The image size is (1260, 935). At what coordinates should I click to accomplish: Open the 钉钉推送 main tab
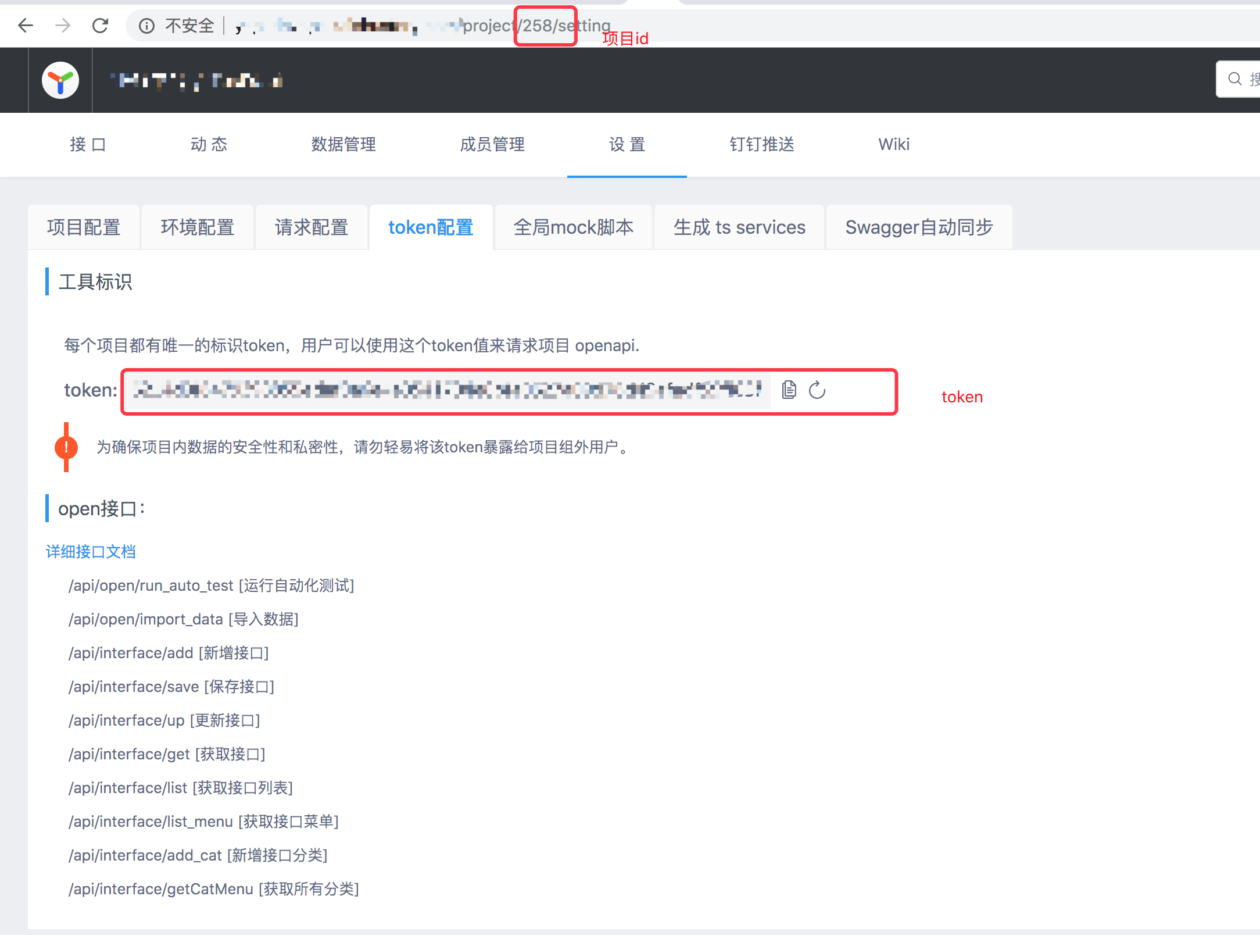point(762,144)
